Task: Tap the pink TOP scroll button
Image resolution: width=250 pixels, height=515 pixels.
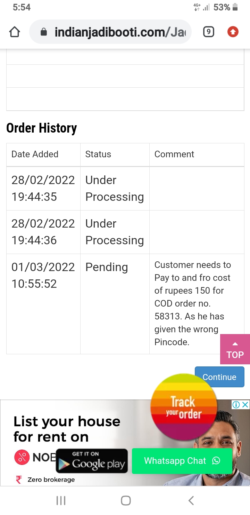Action: coord(235,350)
